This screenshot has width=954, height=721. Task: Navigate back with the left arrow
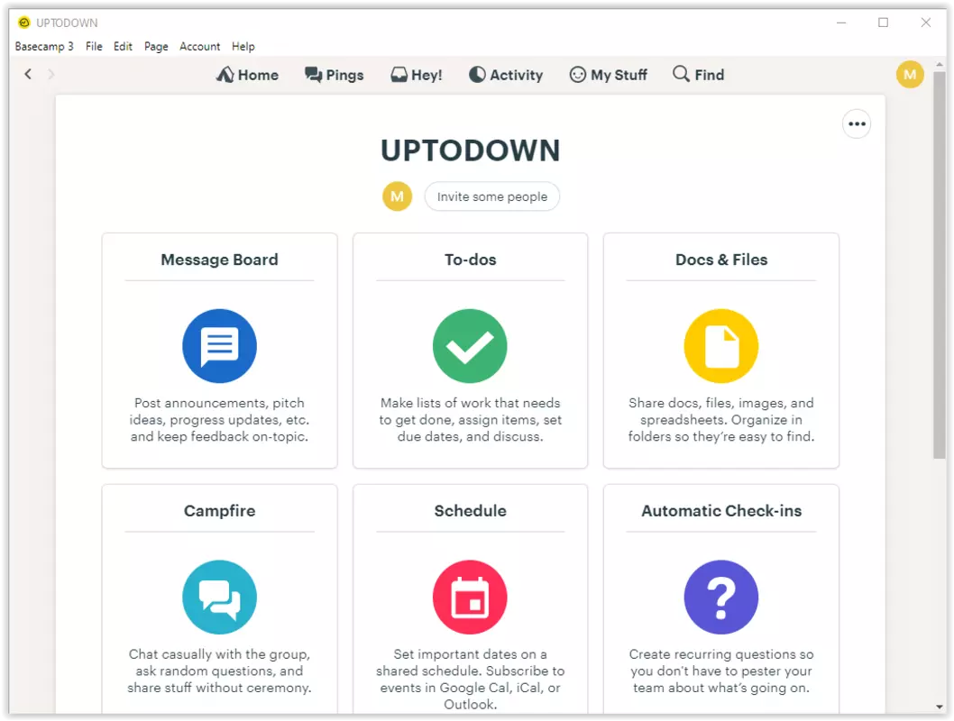point(28,74)
